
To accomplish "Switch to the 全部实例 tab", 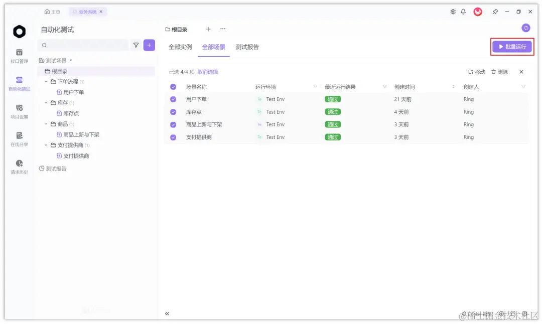I will (x=180, y=46).
